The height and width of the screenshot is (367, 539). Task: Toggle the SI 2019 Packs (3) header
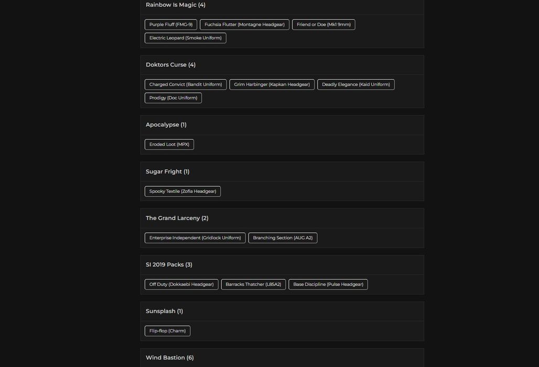282,265
